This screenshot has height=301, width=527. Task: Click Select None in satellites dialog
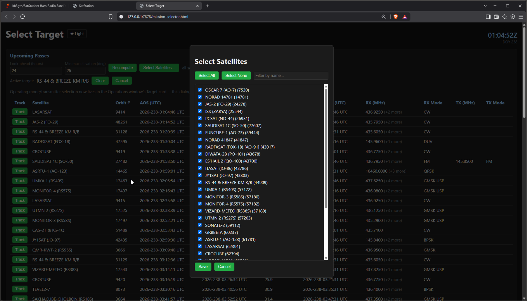[x=236, y=76]
